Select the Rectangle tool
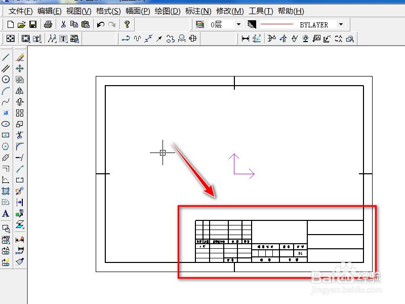 click(6, 135)
